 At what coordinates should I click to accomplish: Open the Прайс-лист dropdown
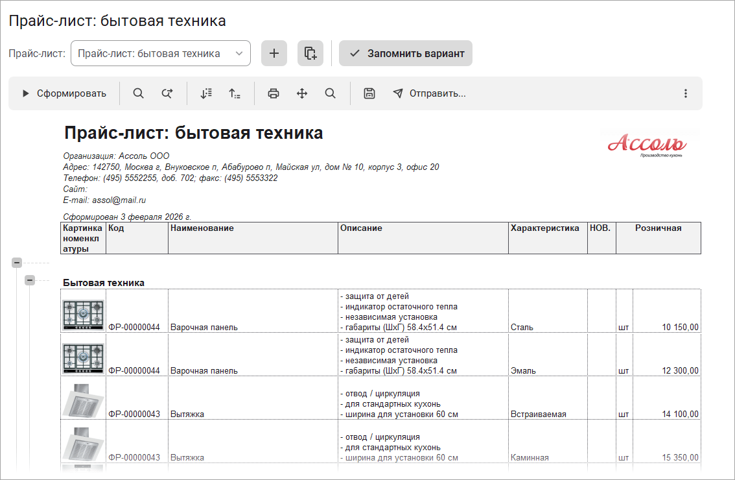pyautogui.click(x=161, y=53)
